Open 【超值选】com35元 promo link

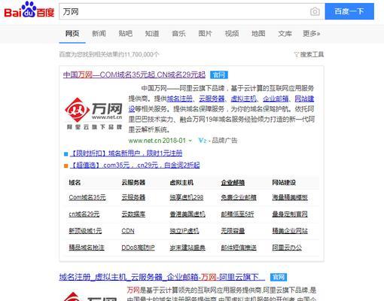pos(135,165)
